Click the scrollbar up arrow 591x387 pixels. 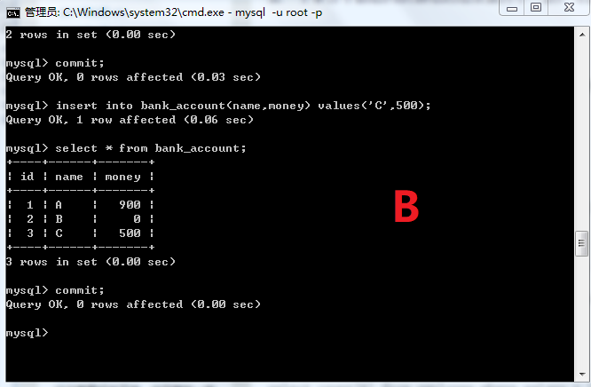click(582, 35)
